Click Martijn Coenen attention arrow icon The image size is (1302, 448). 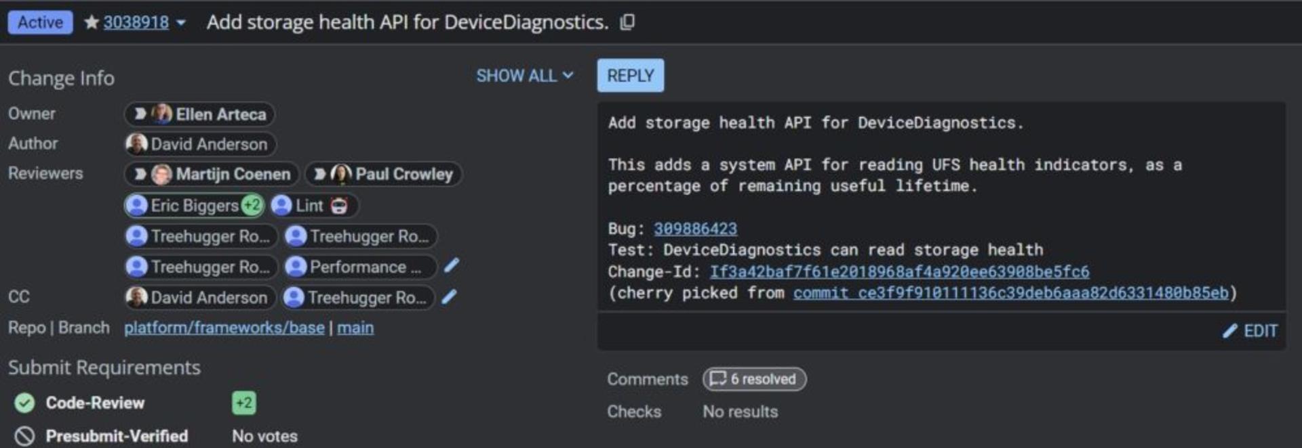tap(140, 174)
